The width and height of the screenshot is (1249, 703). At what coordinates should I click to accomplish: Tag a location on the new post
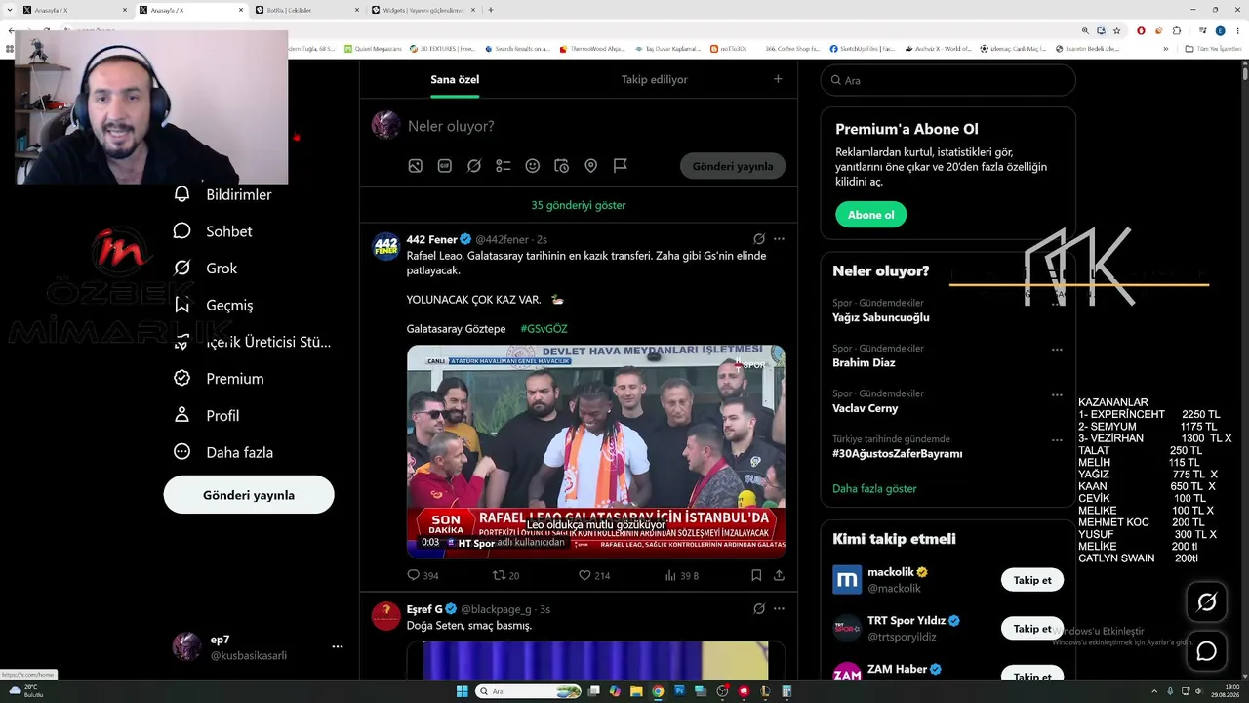point(591,166)
